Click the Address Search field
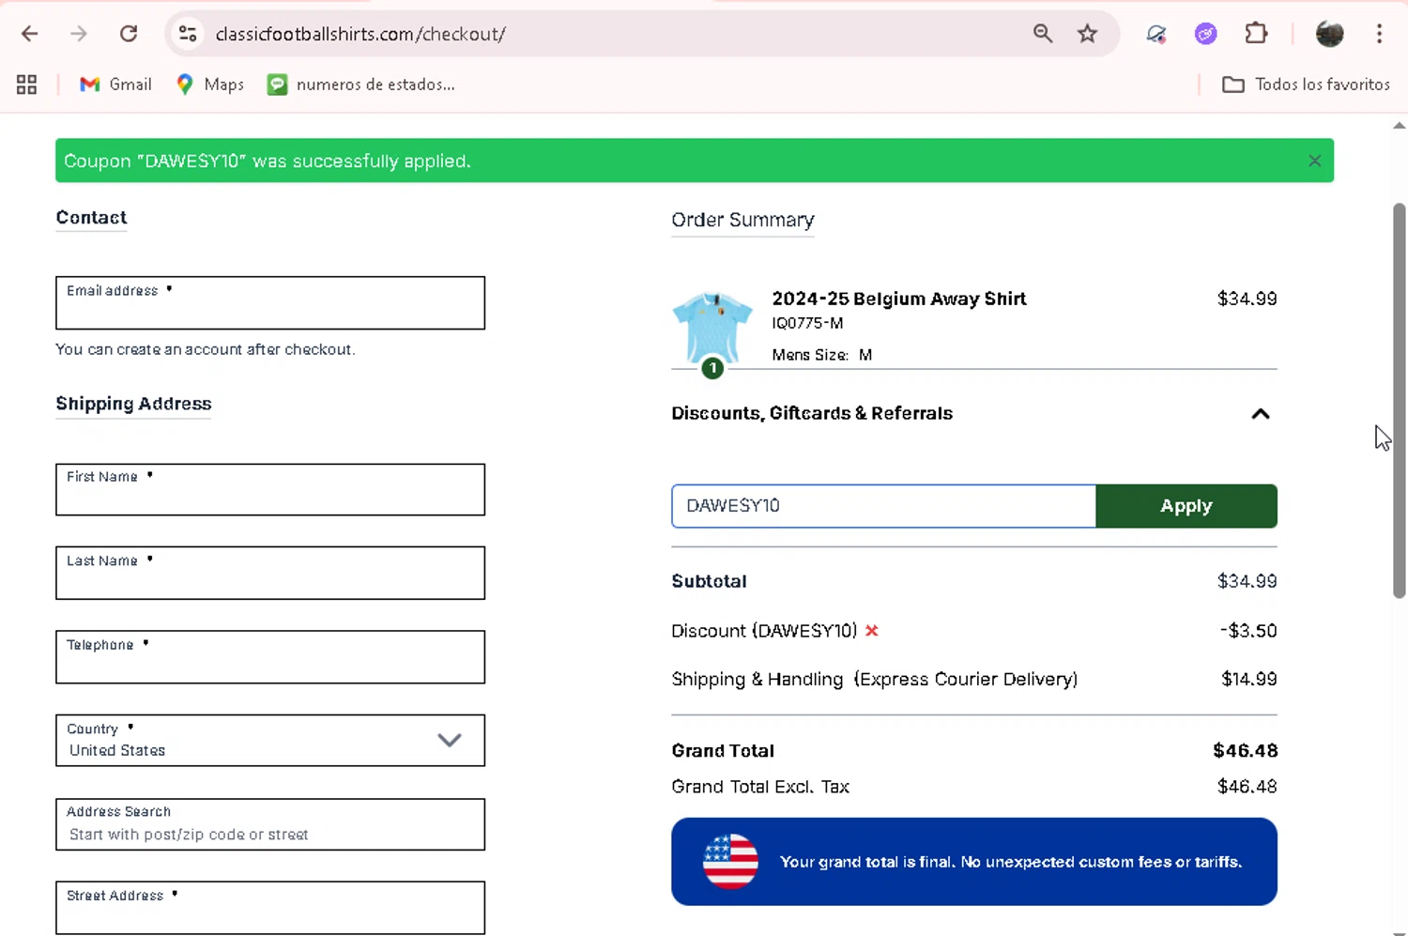 point(270,824)
